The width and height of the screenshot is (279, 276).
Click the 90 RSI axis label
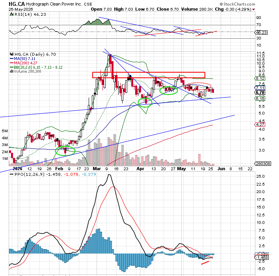point(259,18)
